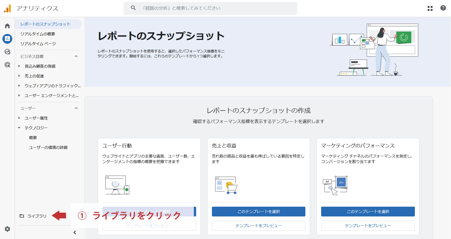Click the Help question mark icon
The image size is (451, 239).
tap(443, 8)
